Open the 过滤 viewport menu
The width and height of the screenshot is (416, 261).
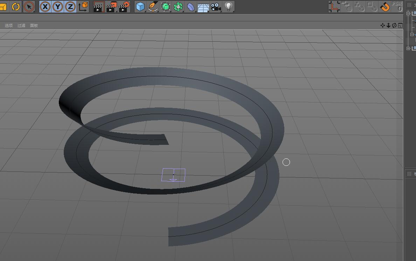(21, 26)
